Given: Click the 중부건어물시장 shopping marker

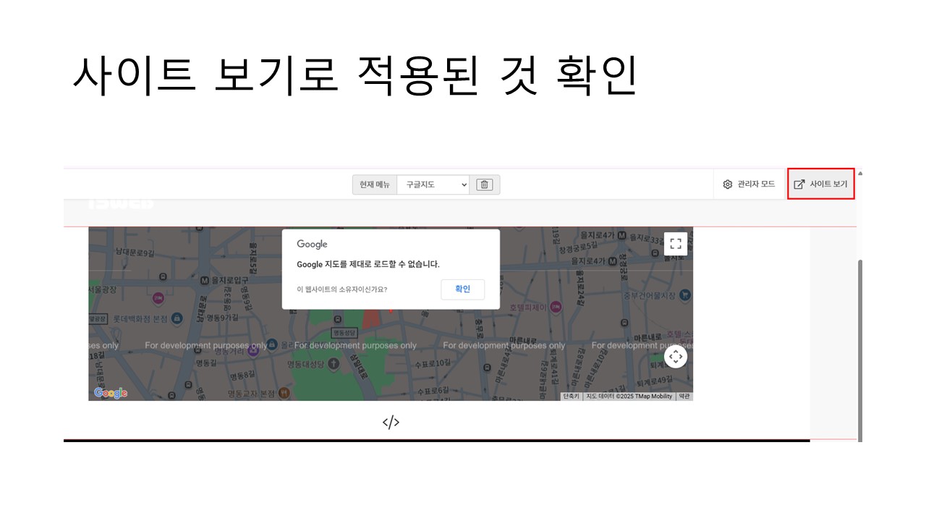Looking at the screenshot, I should pyautogui.click(x=684, y=295).
